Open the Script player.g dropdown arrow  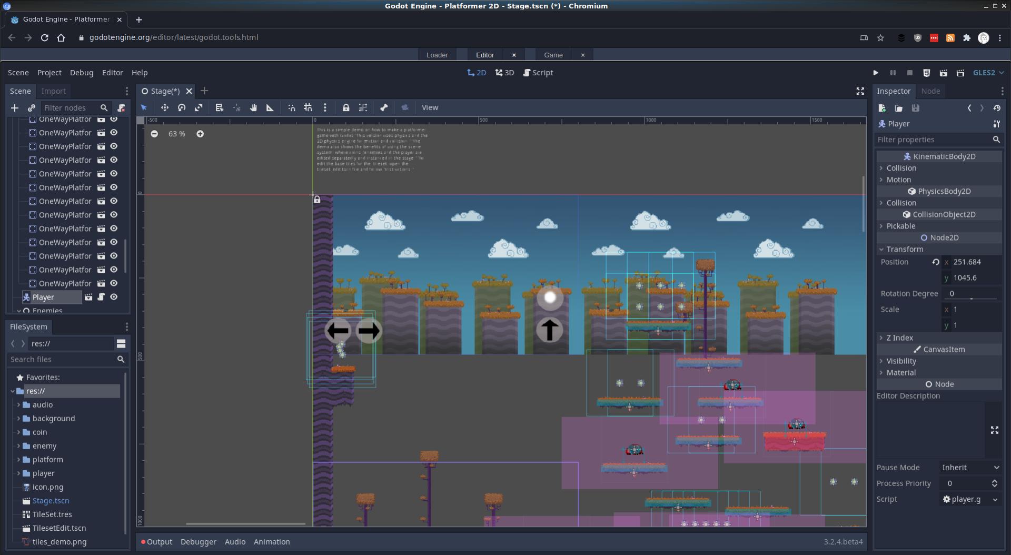995,499
